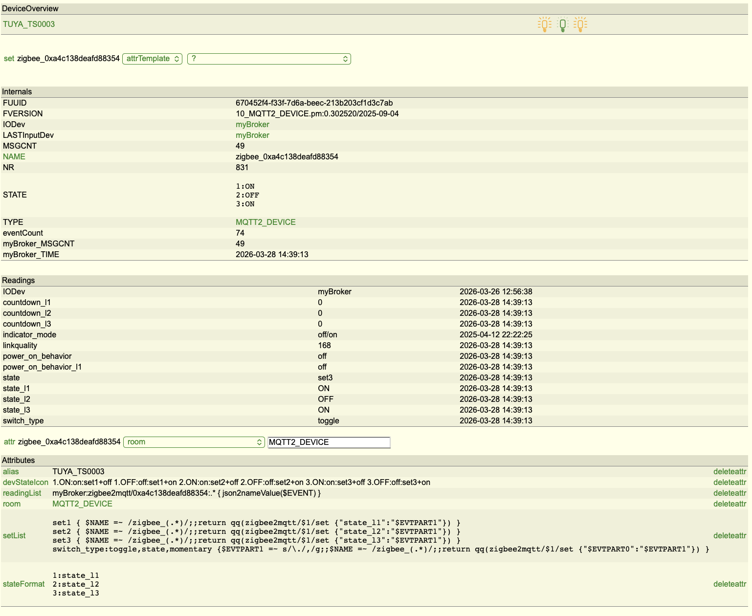
Task: Click the 'set' command link
Action: (9, 59)
